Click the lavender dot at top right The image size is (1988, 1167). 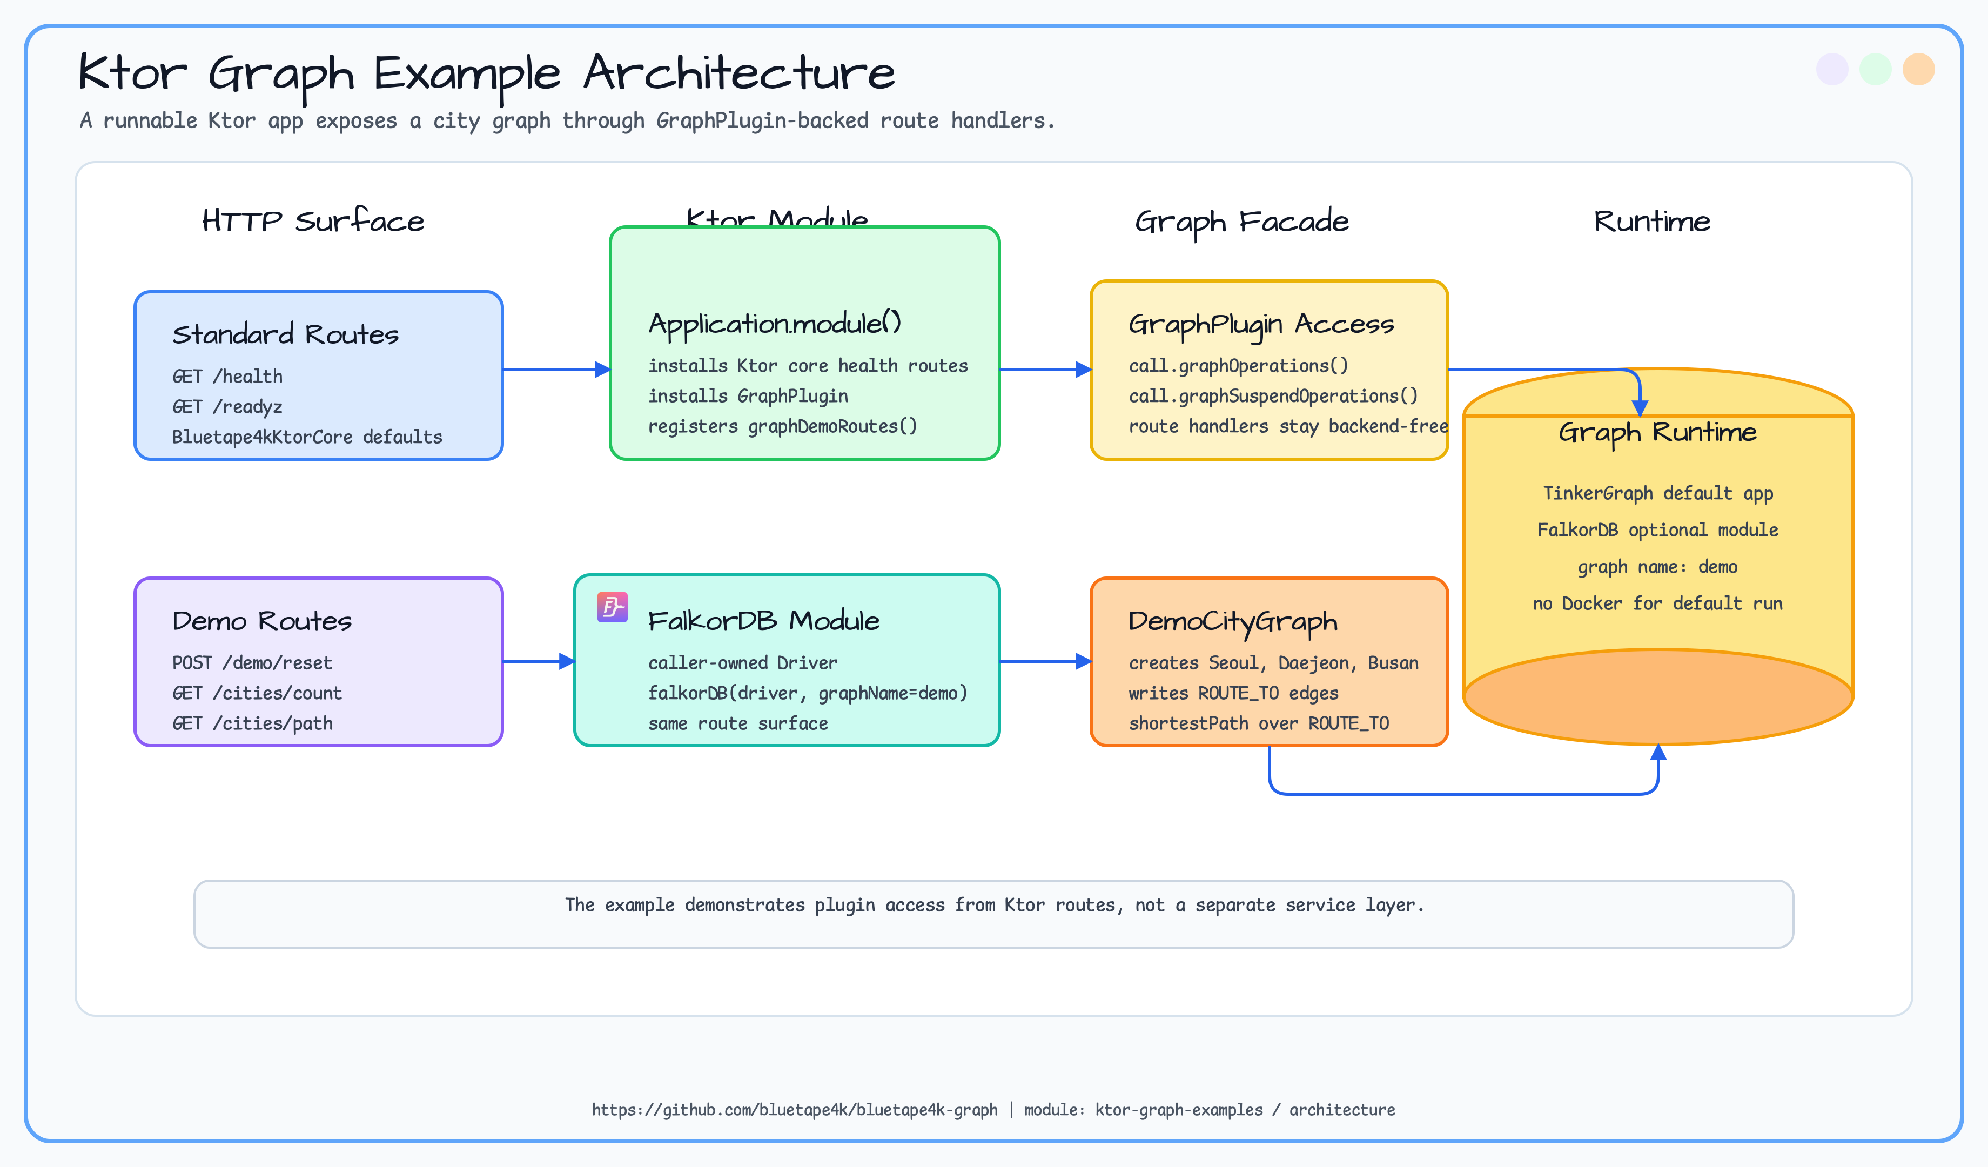click(1832, 69)
